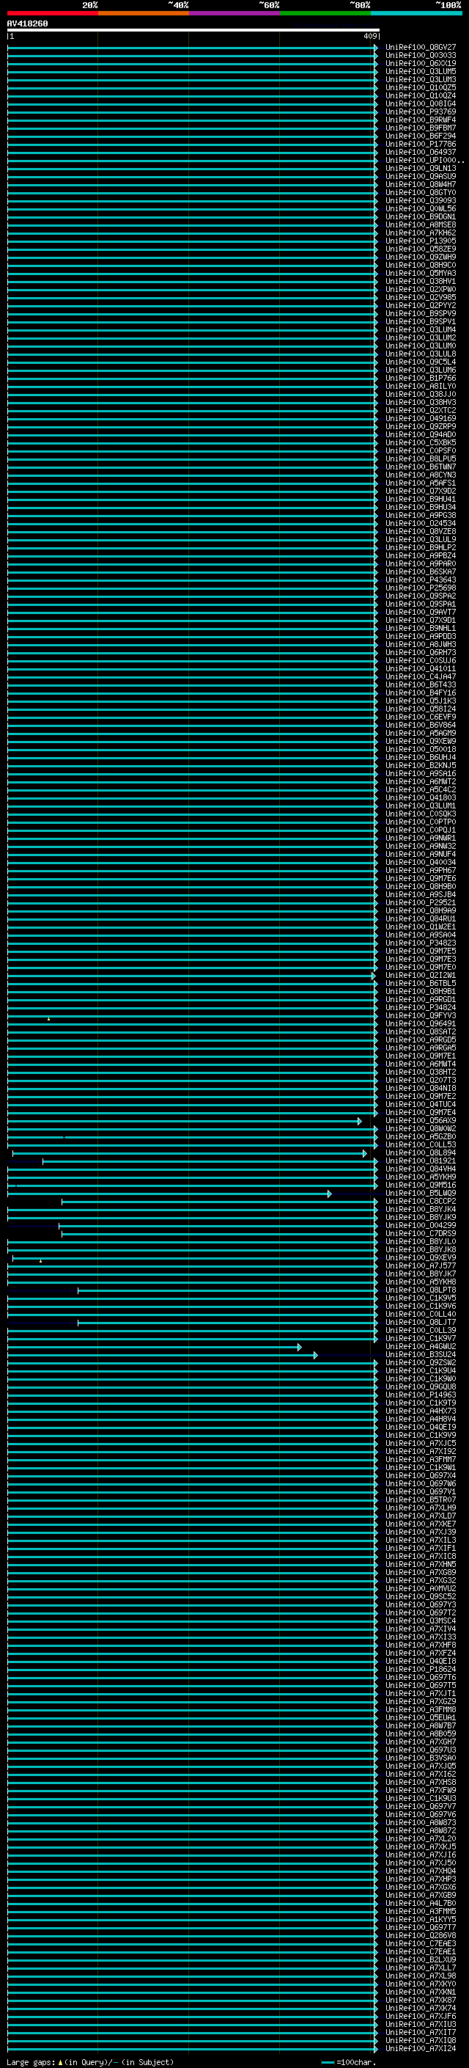
Task: Select the UniRef100_C5XBK5 label
Action: point(421,442)
